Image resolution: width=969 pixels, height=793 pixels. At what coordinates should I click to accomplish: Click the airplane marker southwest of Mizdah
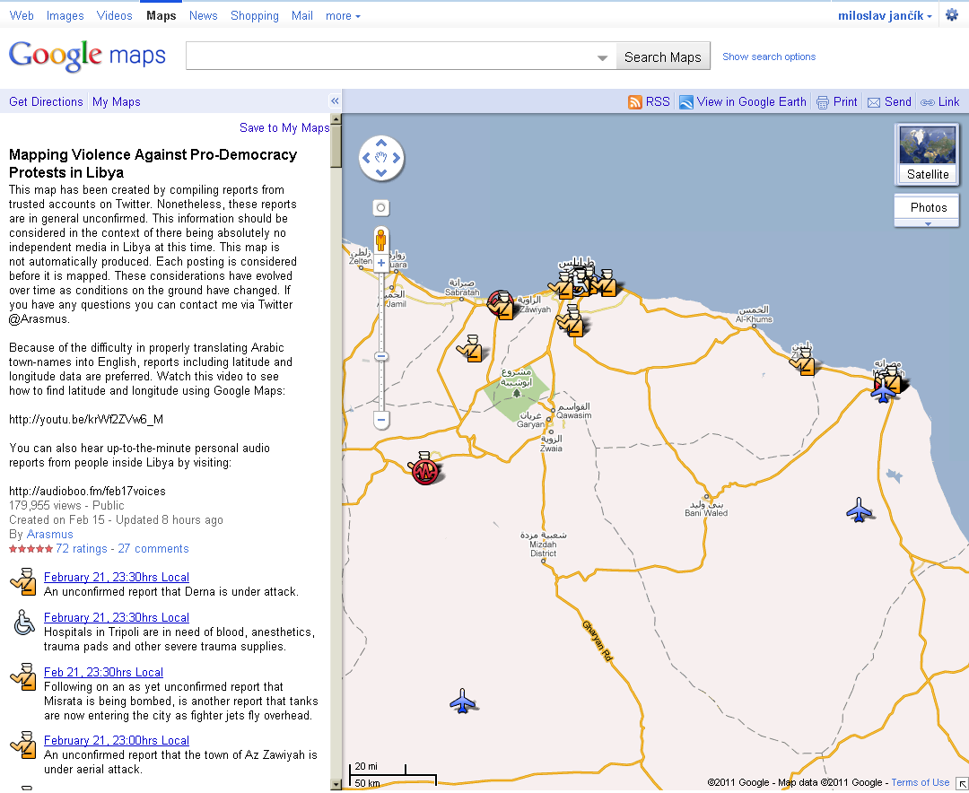pyautogui.click(x=462, y=701)
